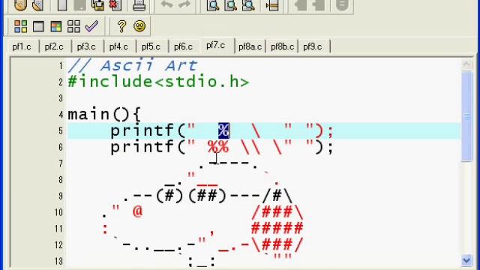This screenshot has height=270, width=480.
Task: Click the red %% on line 6
Action: [x=218, y=147]
